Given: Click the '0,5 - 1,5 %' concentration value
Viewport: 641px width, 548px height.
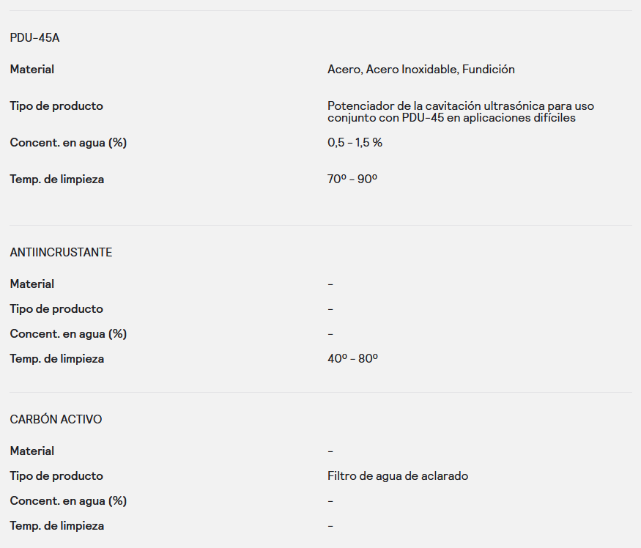Looking at the screenshot, I should coord(355,142).
